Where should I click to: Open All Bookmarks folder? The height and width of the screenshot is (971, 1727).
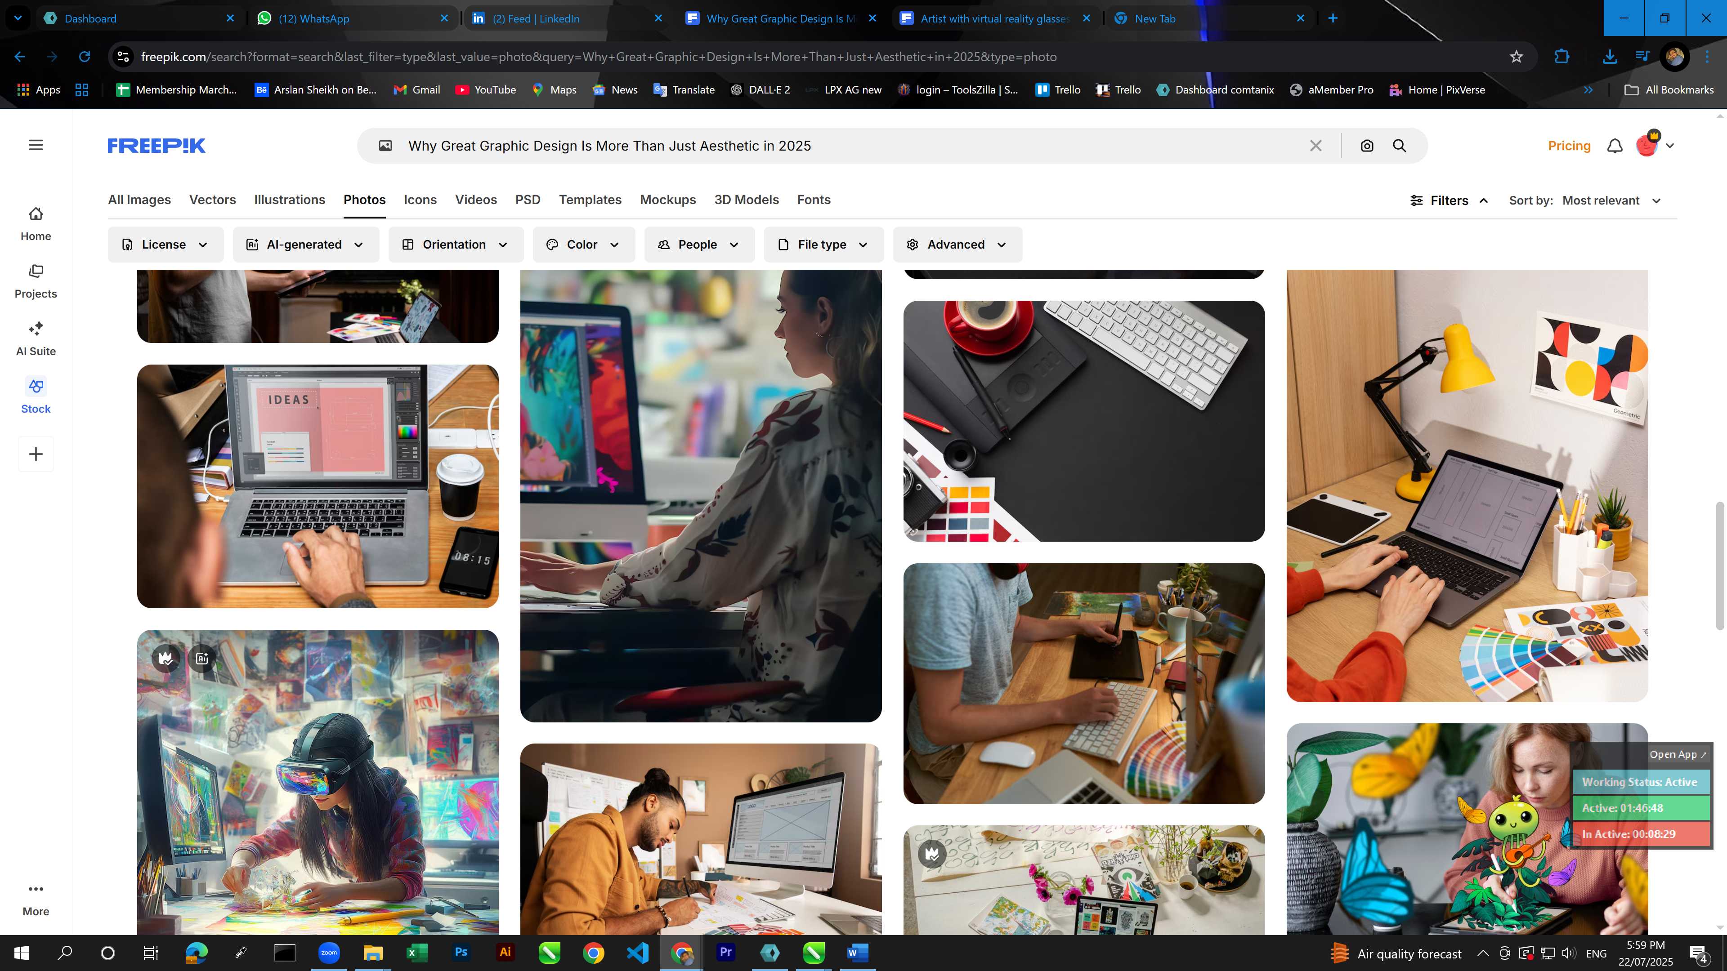[1669, 90]
